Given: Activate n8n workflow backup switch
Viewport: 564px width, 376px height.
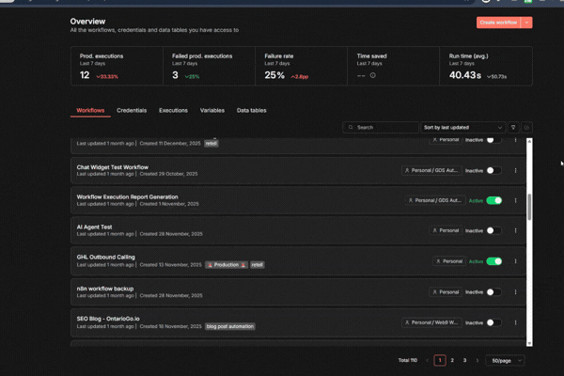Looking at the screenshot, I should pyautogui.click(x=493, y=292).
